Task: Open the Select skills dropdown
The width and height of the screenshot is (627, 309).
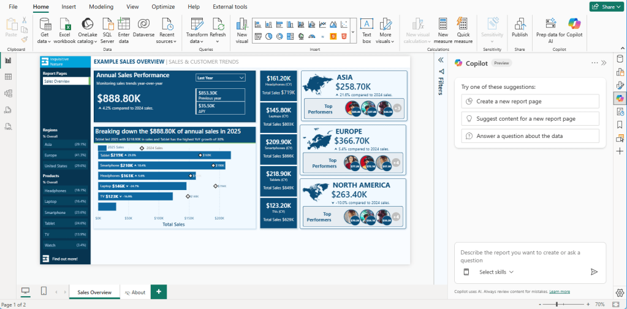Action: point(496,272)
